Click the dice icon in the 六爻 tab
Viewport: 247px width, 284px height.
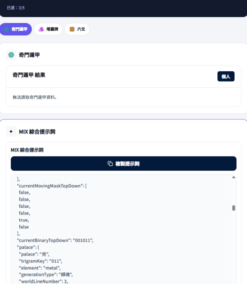(72, 29)
